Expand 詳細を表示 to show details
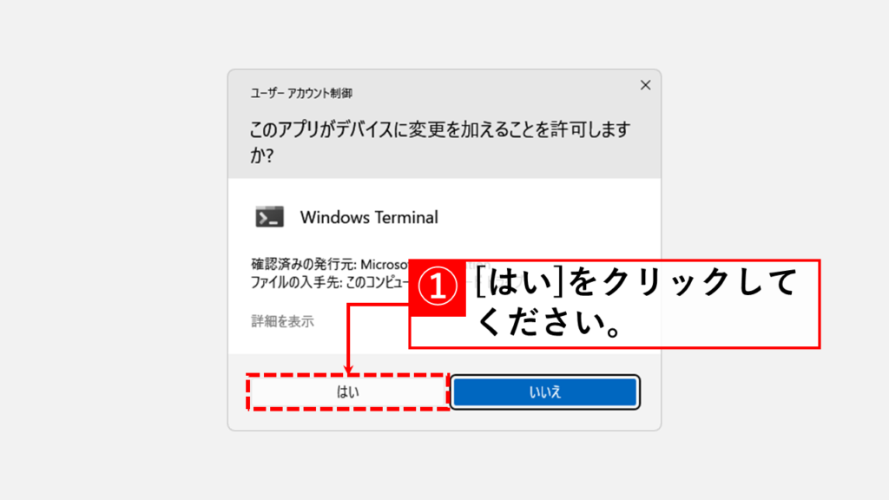Screen dimensions: 889x500 click(x=282, y=321)
